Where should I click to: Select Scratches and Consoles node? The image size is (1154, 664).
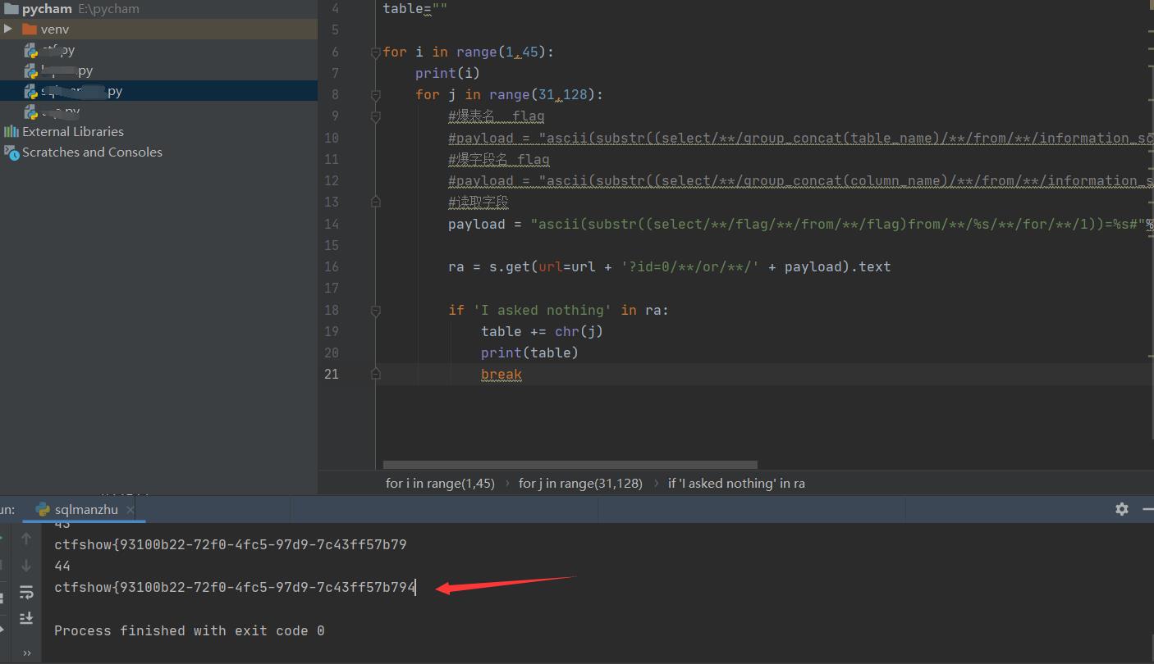click(158, 152)
